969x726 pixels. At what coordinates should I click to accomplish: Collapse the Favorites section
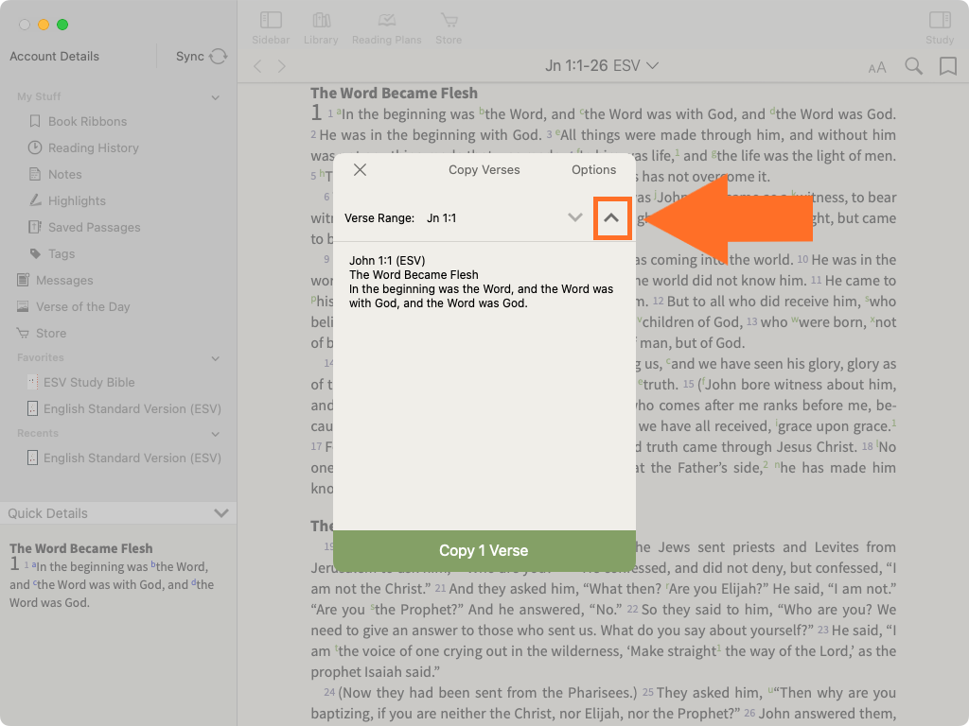coord(216,358)
